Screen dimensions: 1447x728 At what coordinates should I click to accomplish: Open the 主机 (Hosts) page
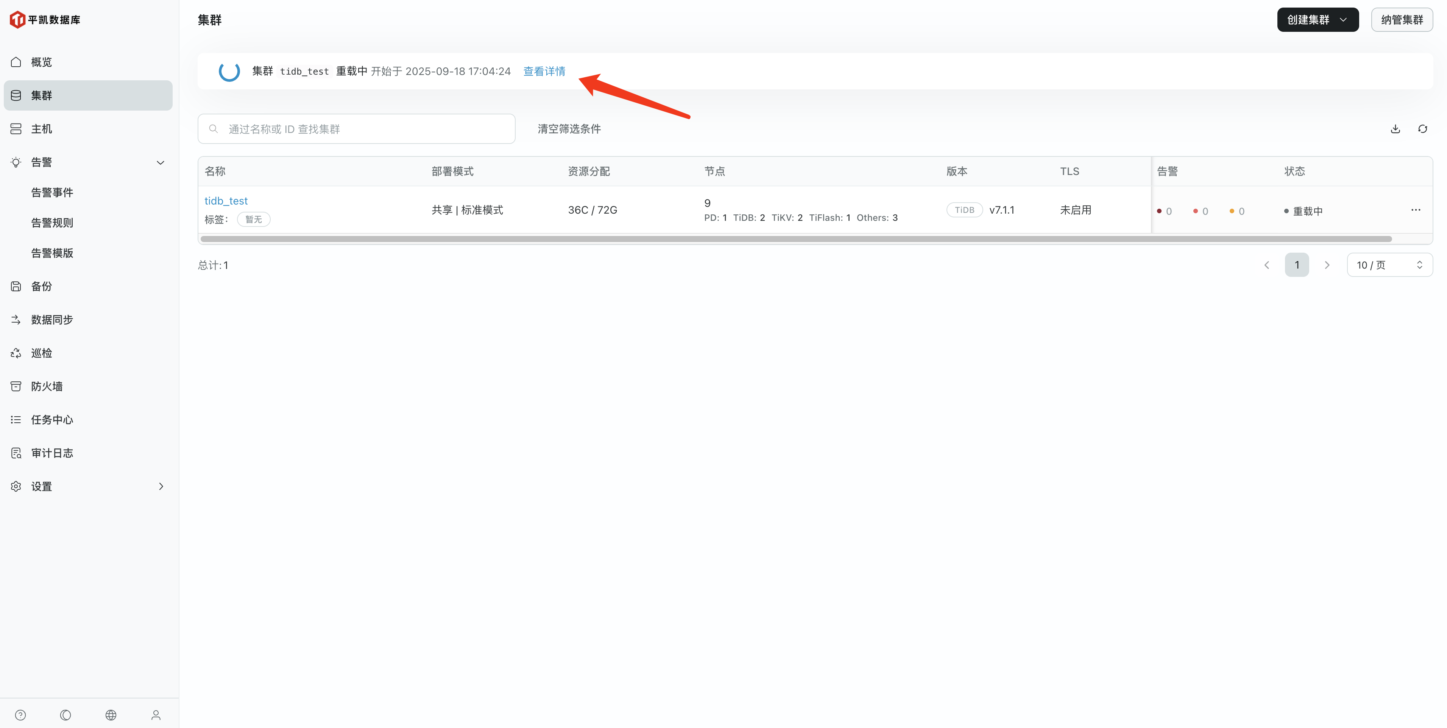click(x=41, y=128)
